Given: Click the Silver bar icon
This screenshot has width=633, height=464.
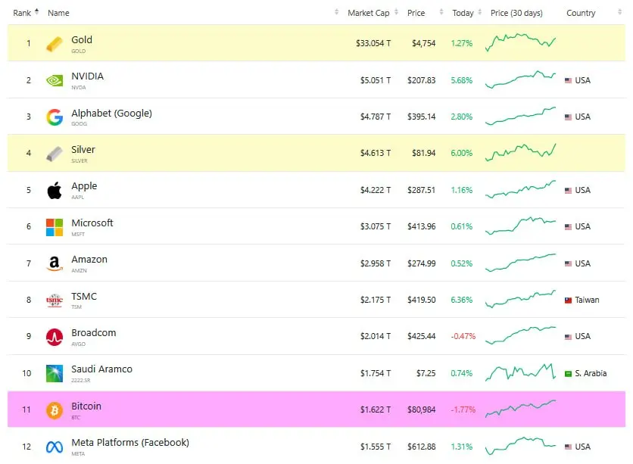Looking at the screenshot, I should (x=55, y=154).
